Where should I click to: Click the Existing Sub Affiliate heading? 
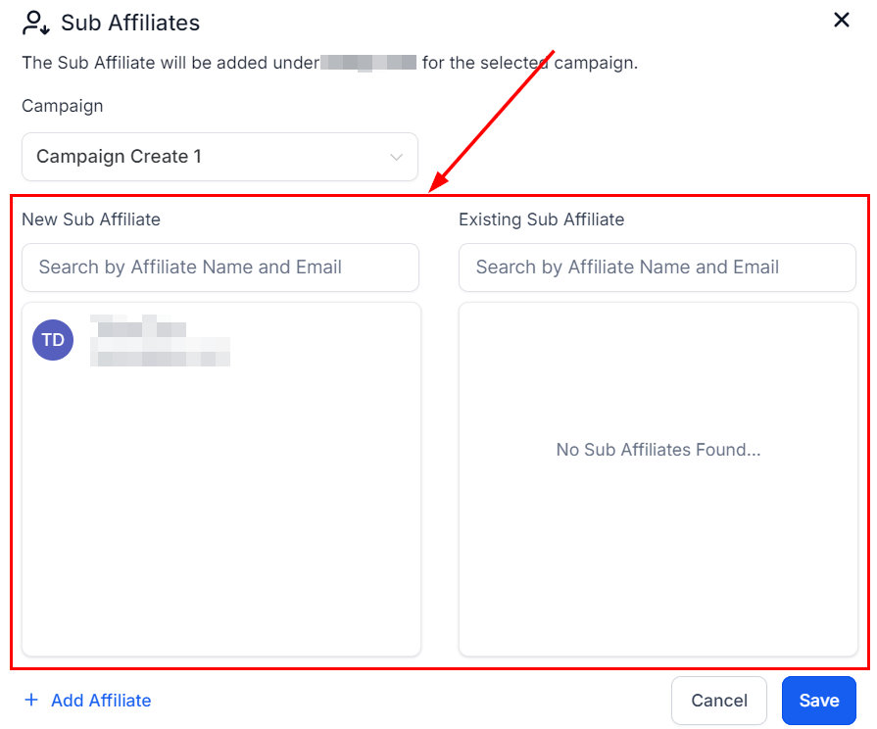pos(541,219)
